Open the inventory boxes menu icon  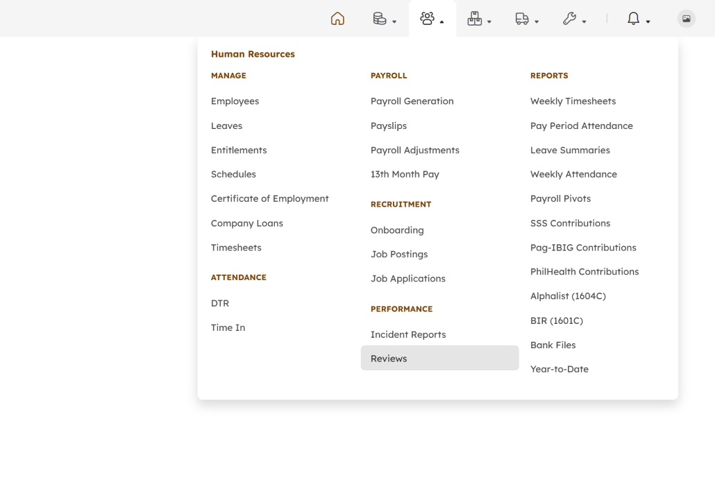point(475,19)
